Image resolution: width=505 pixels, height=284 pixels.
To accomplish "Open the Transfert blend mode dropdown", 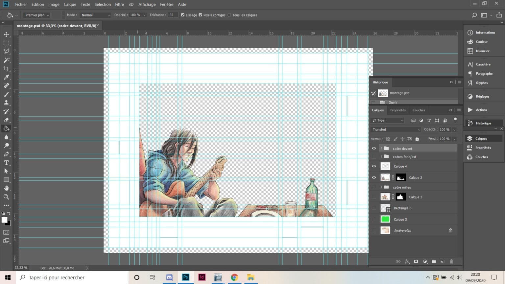I will (396, 130).
